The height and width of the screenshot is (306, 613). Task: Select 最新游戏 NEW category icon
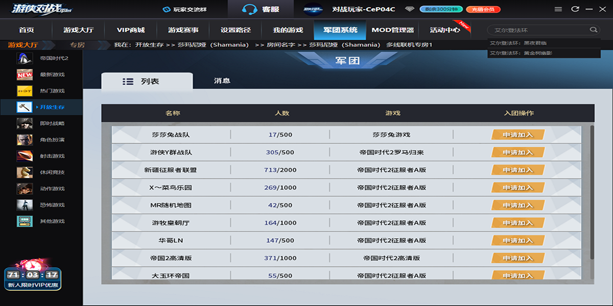pyautogui.click(x=25, y=74)
